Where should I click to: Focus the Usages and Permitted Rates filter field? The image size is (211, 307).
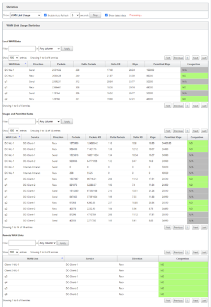click(x=22, y=121)
